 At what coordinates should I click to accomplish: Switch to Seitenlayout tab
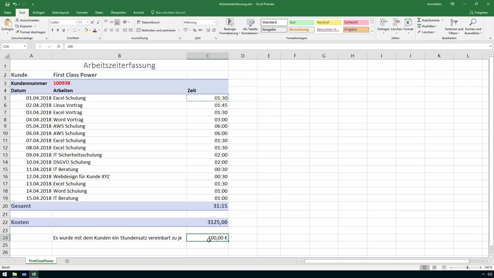tap(60, 12)
